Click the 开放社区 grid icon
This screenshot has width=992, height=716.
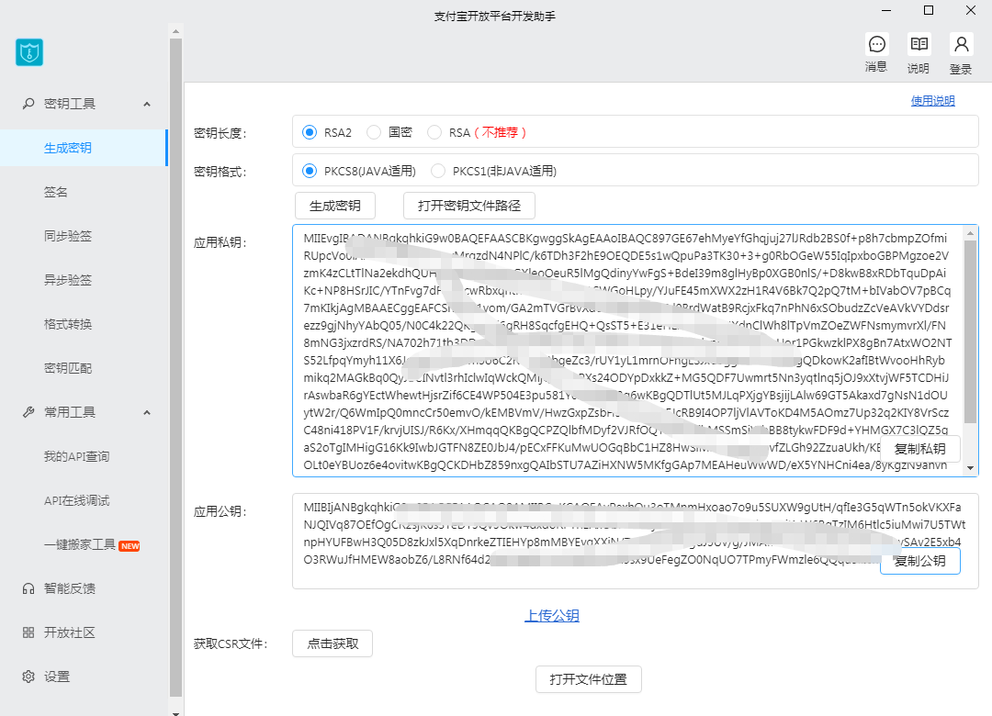point(28,632)
